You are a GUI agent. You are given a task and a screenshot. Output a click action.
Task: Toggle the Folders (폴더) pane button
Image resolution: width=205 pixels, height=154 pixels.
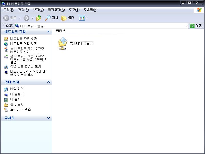coord(68,18)
